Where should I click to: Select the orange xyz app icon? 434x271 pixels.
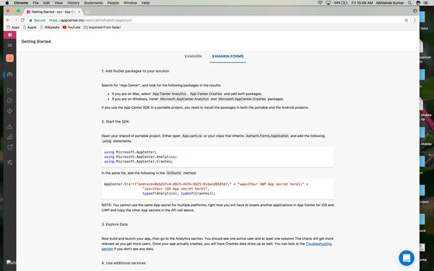coord(9,58)
